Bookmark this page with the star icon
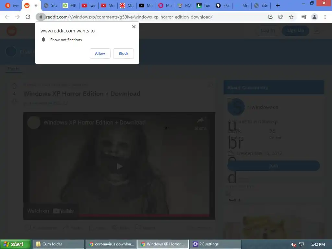The height and width of the screenshot is (249, 332). click(291, 17)
